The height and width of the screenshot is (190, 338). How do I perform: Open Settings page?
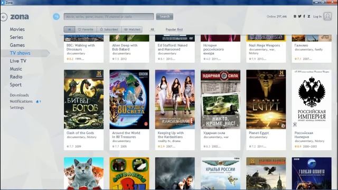pyautogui.click(x=17, y=108)
